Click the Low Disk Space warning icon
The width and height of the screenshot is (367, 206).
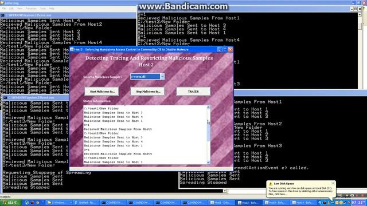coord(271,184)
